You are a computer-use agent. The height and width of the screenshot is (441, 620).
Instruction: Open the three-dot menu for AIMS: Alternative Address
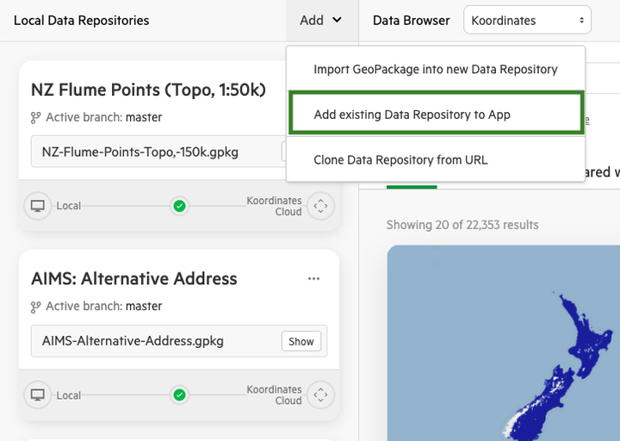tap(313, 279)
